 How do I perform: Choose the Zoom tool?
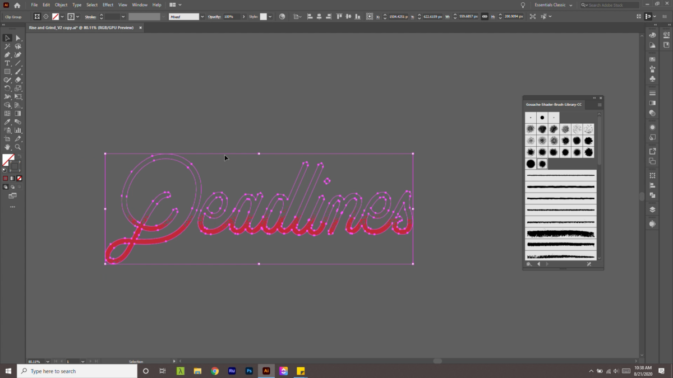(x=17, y=147)
